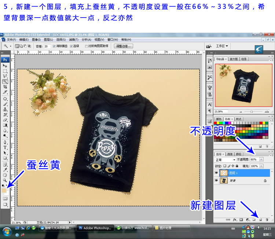Hide 图层 1 with its eye icon
The image size is (275, 239).
tap(216, 173)
